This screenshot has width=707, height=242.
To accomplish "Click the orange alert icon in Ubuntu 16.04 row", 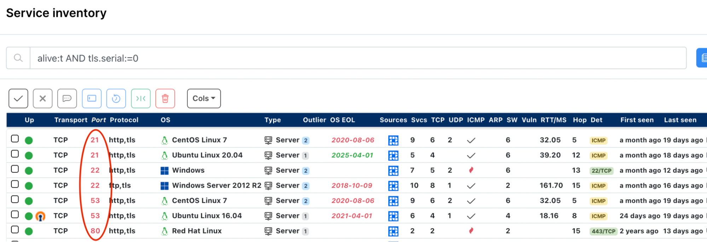I will click(x=41, y=216).
